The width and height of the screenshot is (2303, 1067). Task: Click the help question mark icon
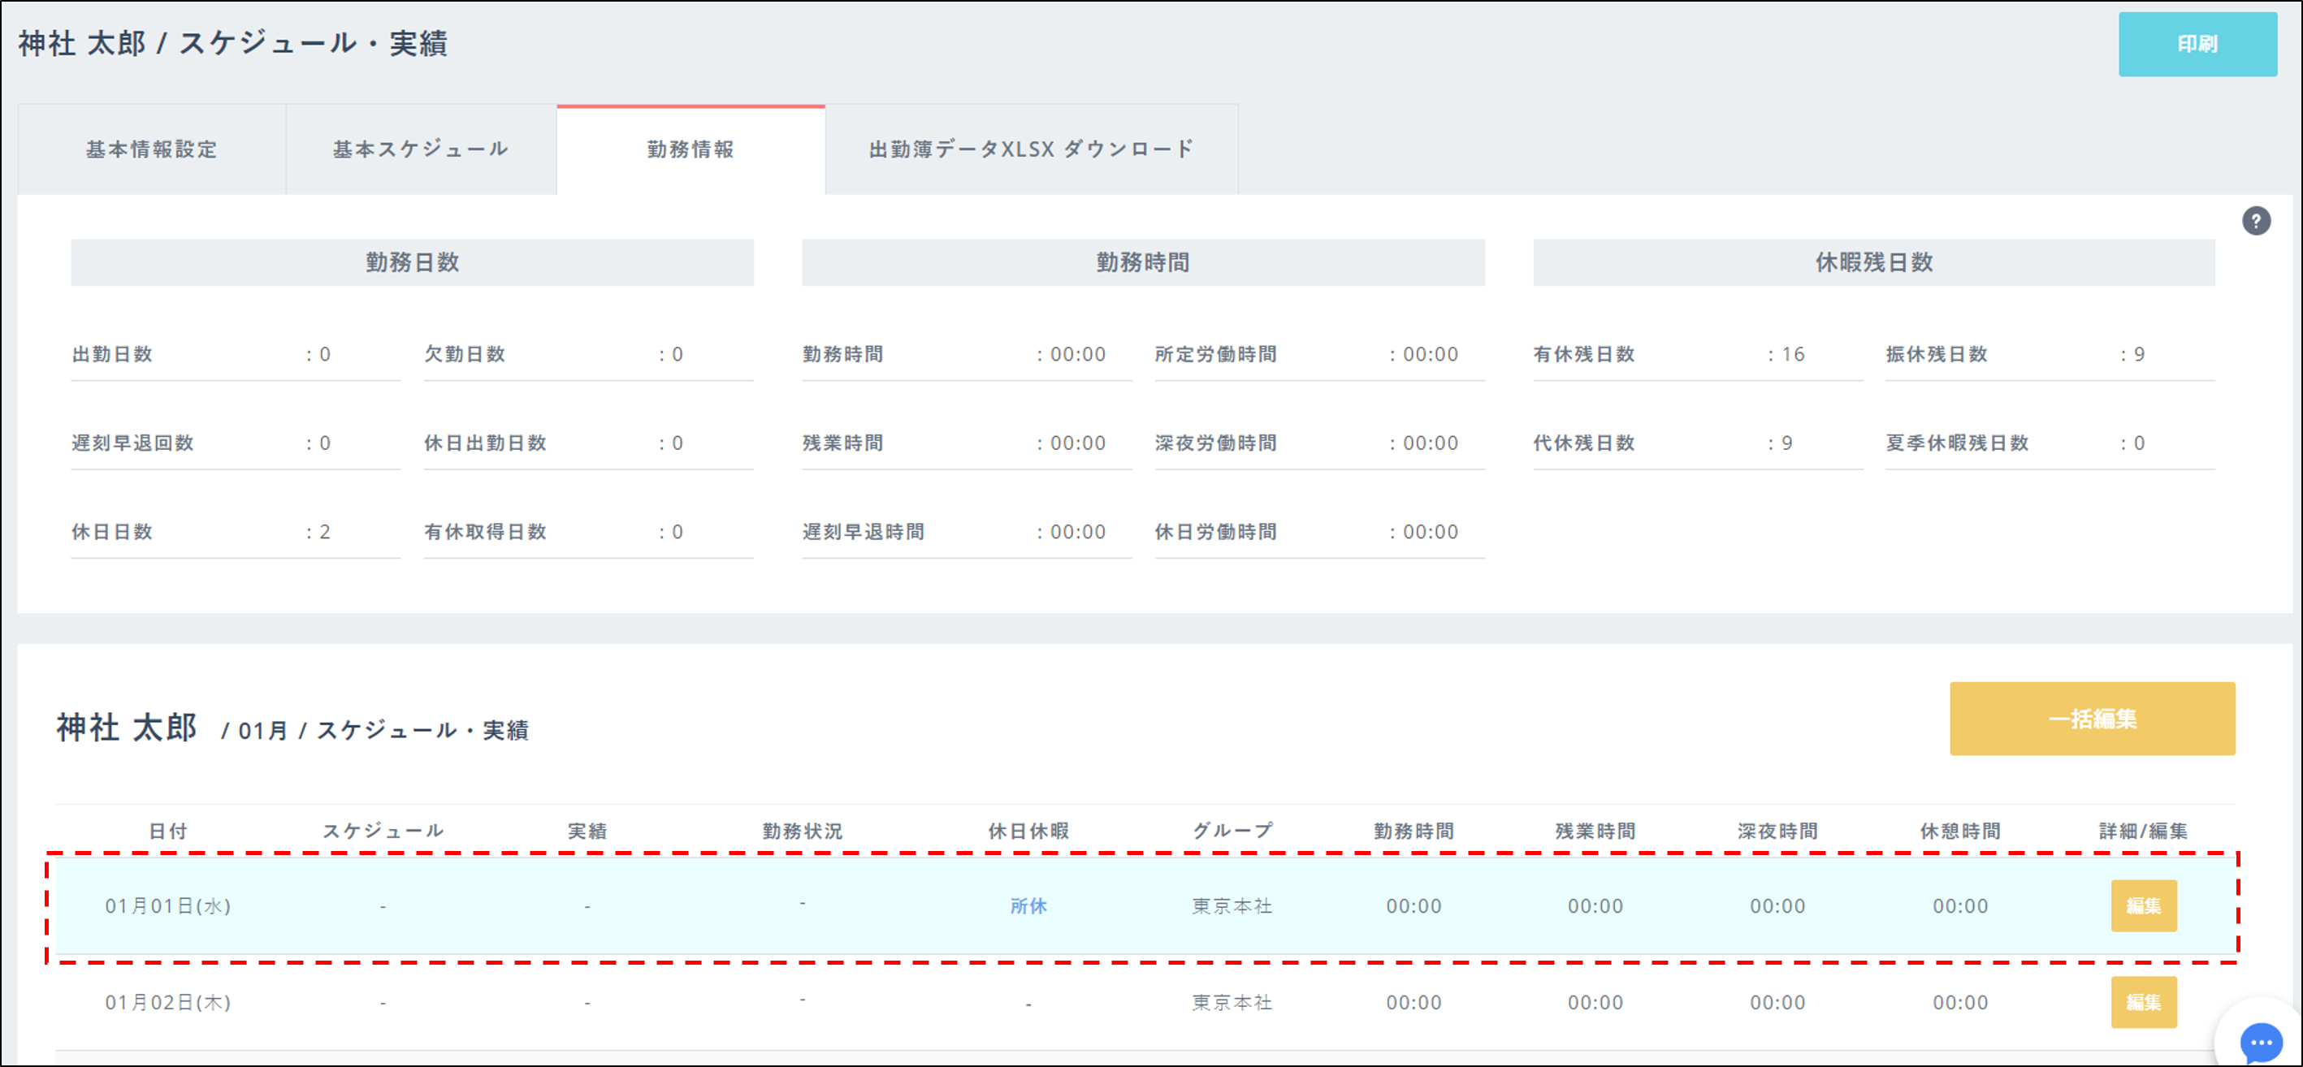tap(2255, 221)
